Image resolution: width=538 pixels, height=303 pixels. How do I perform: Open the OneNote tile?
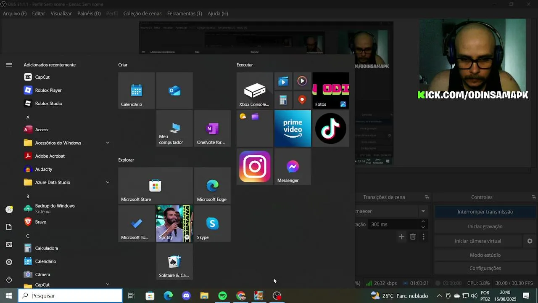(x=212, y=128)
